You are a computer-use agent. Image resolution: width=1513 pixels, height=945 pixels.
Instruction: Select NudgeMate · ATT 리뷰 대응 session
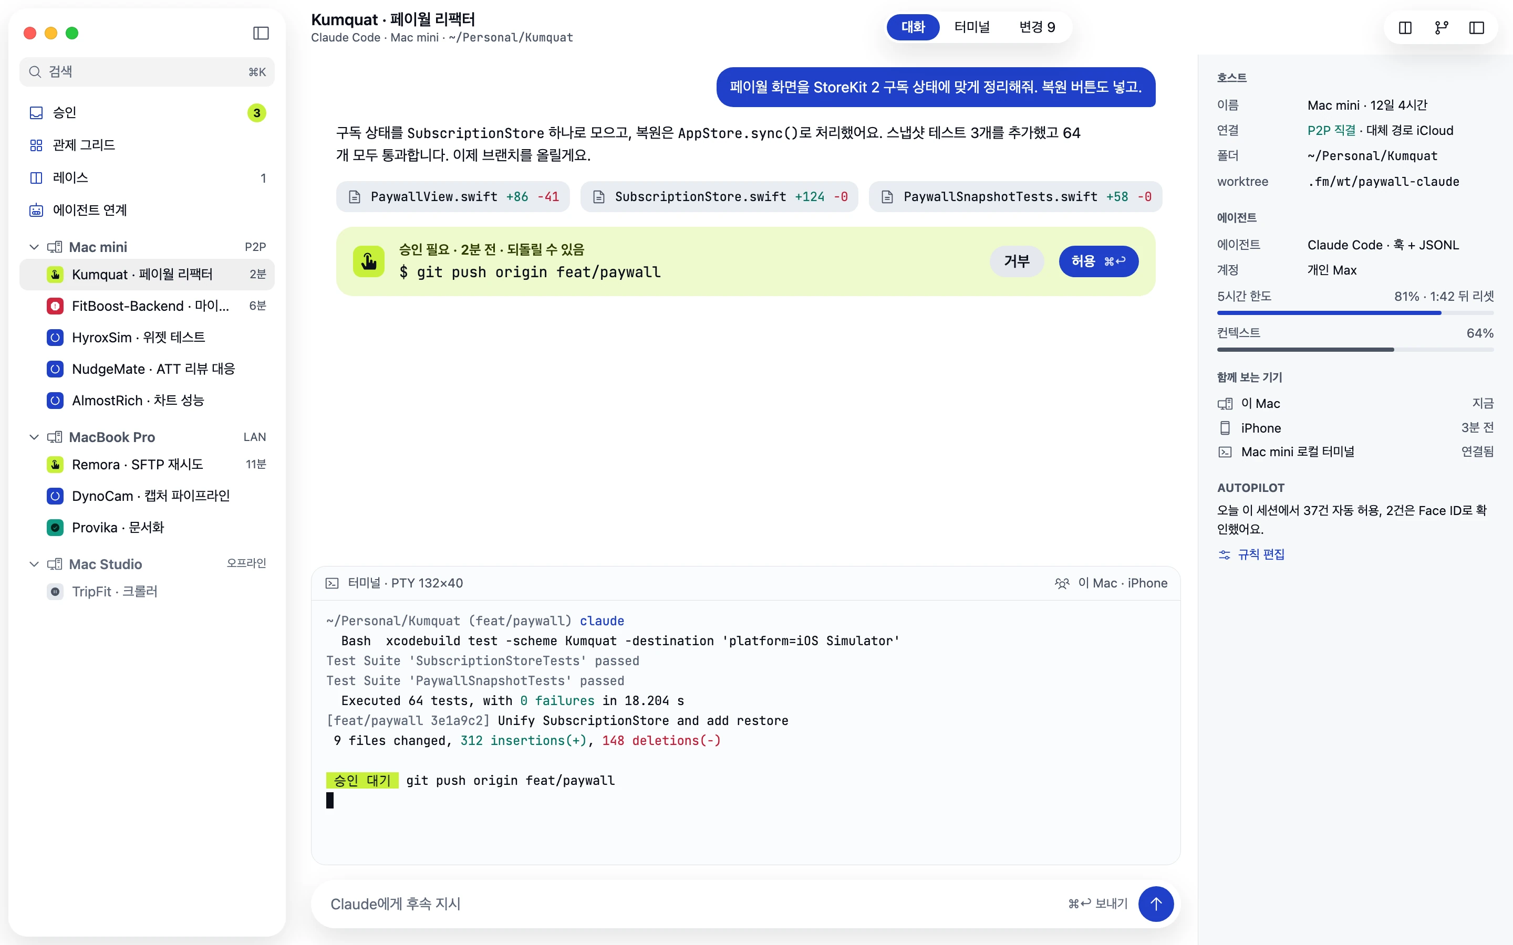click(x=147, y=369)
